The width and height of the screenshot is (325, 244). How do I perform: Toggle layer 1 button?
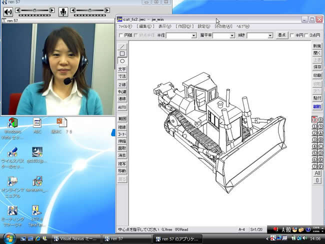tap(314, 126)
